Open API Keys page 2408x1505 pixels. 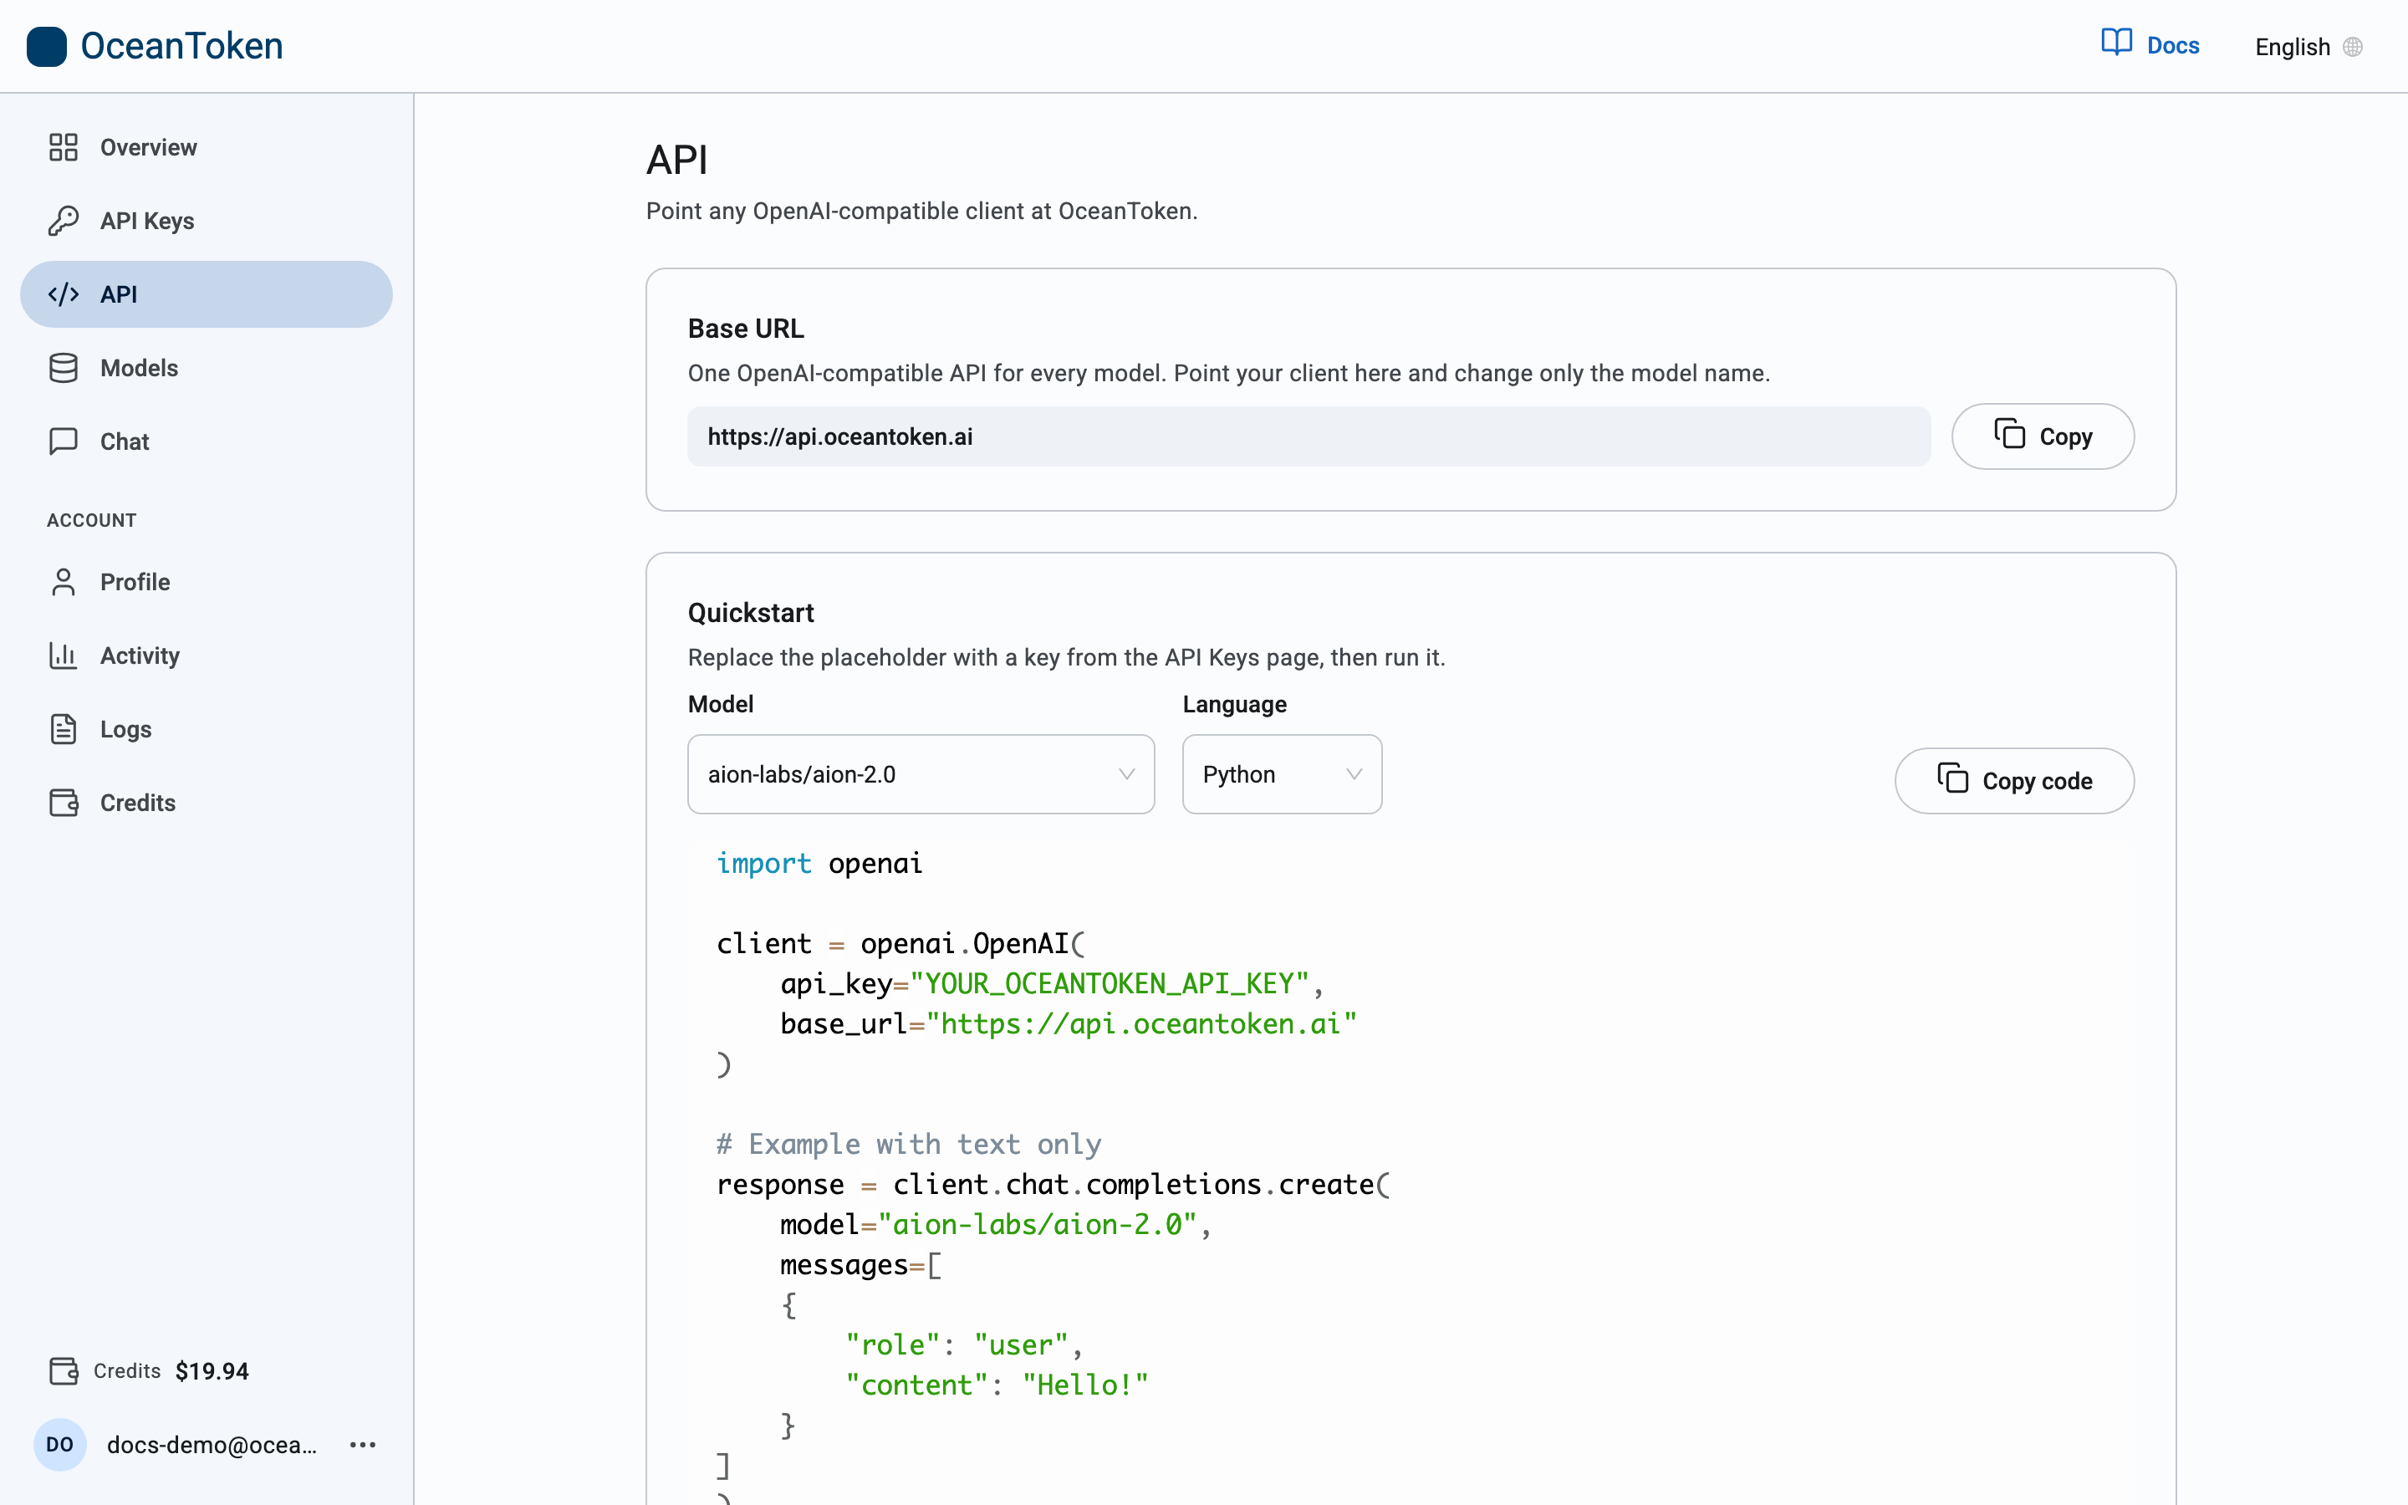tap(206, 221)
